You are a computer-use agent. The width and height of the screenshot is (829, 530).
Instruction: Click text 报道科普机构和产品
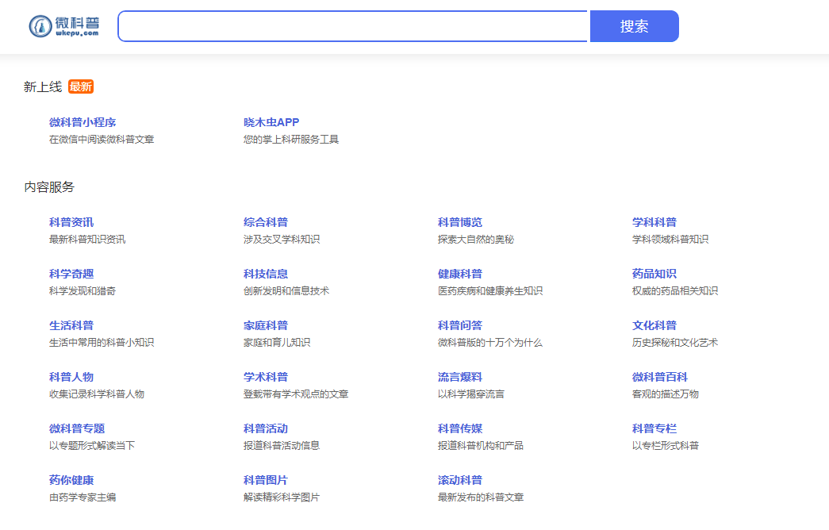pyautogui.click(x=481, y=446)
